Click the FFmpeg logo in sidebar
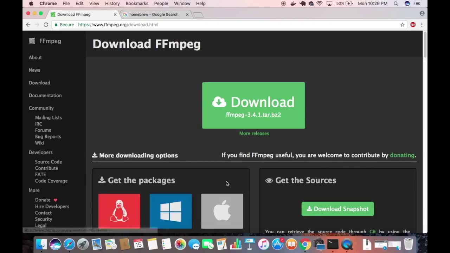 click(45, 41)
